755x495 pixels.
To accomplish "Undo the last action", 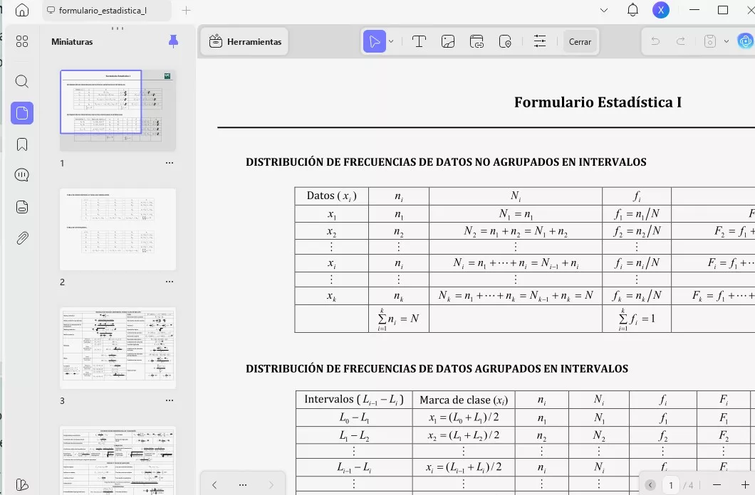I will tap(655, 41).
